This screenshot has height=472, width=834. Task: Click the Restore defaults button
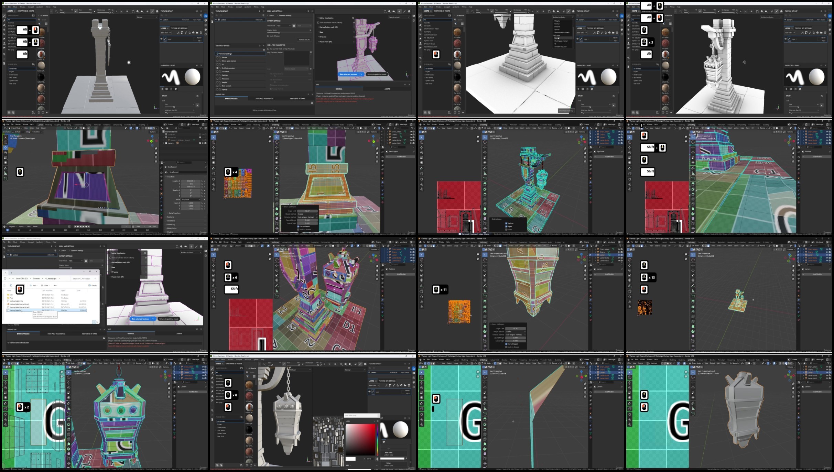click(304, 40)
